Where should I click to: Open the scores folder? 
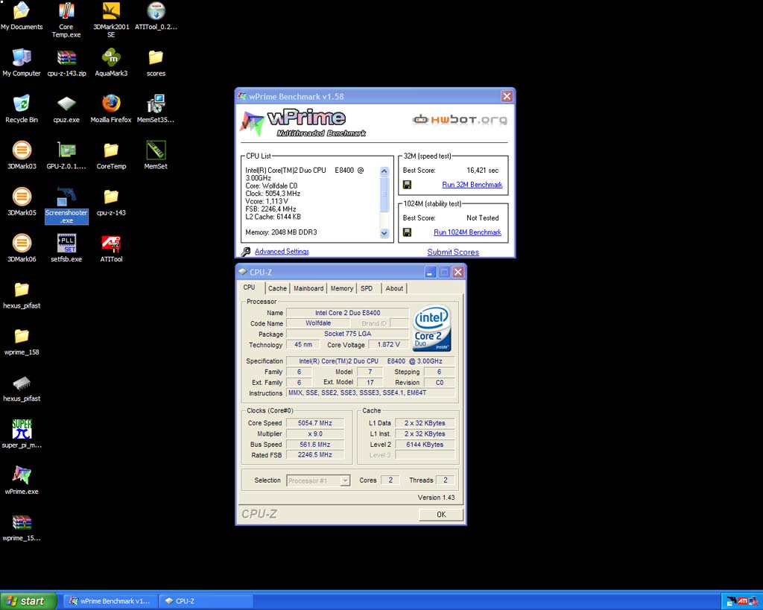[x=156, y=63]
